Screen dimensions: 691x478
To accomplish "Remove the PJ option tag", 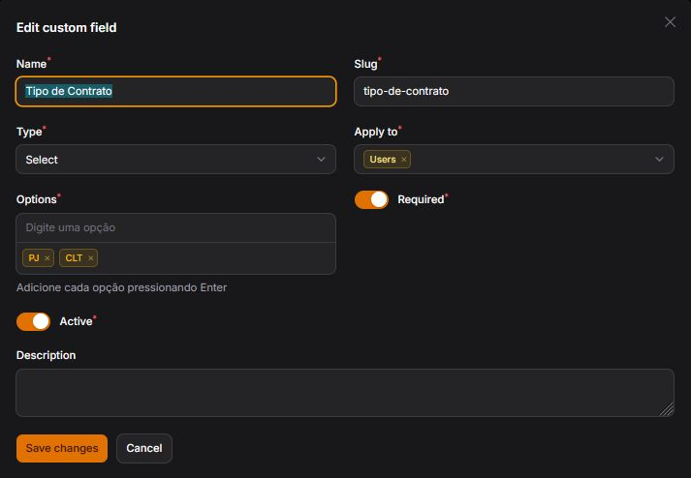I will pyautogui.click(x=47, y=258).
